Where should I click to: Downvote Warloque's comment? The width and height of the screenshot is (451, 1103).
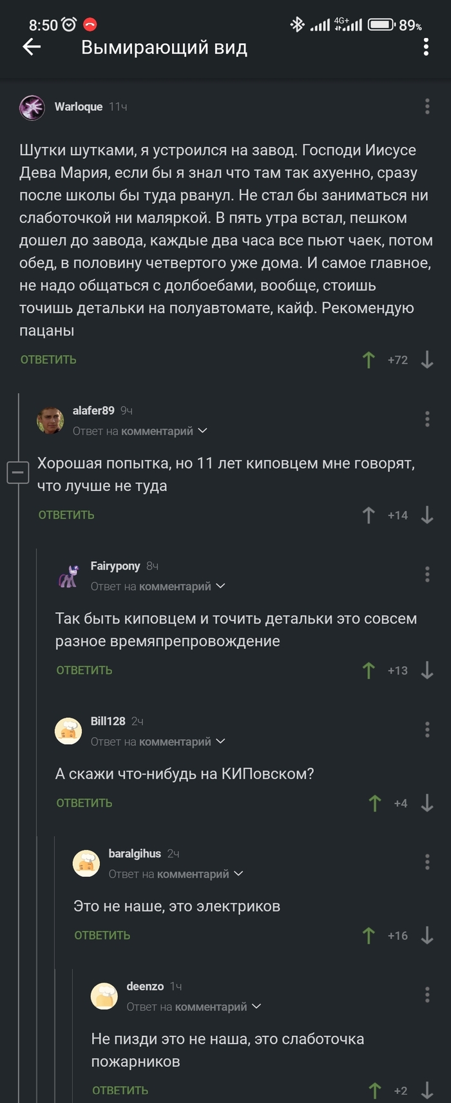point(427,360)
